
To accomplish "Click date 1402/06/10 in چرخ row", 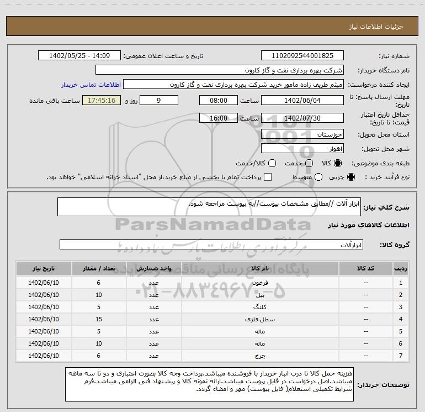I will [x=44, y=356].
